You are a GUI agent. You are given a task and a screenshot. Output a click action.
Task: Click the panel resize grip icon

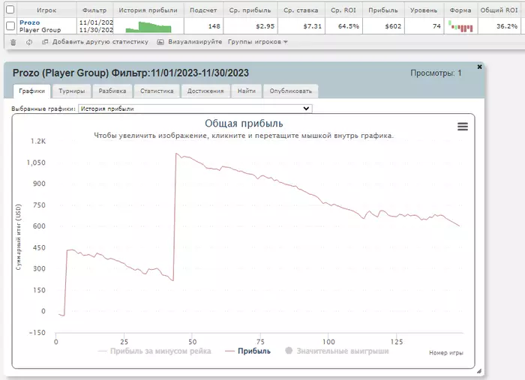(x=479, y=371)
